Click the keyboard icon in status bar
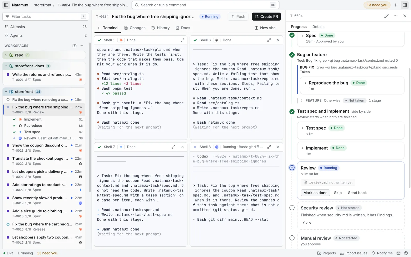The width and height of the screenshot is (411, 257). click(398, 253)
